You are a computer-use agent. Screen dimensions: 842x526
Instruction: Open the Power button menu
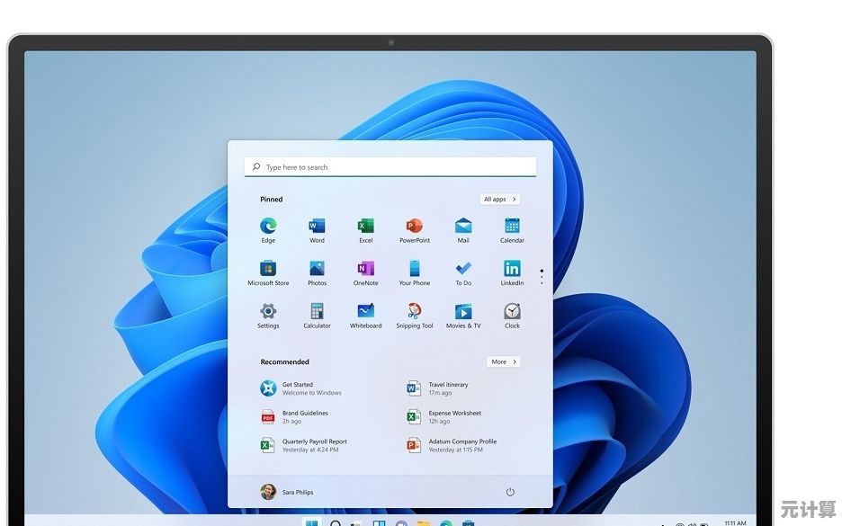coord(510,492)
